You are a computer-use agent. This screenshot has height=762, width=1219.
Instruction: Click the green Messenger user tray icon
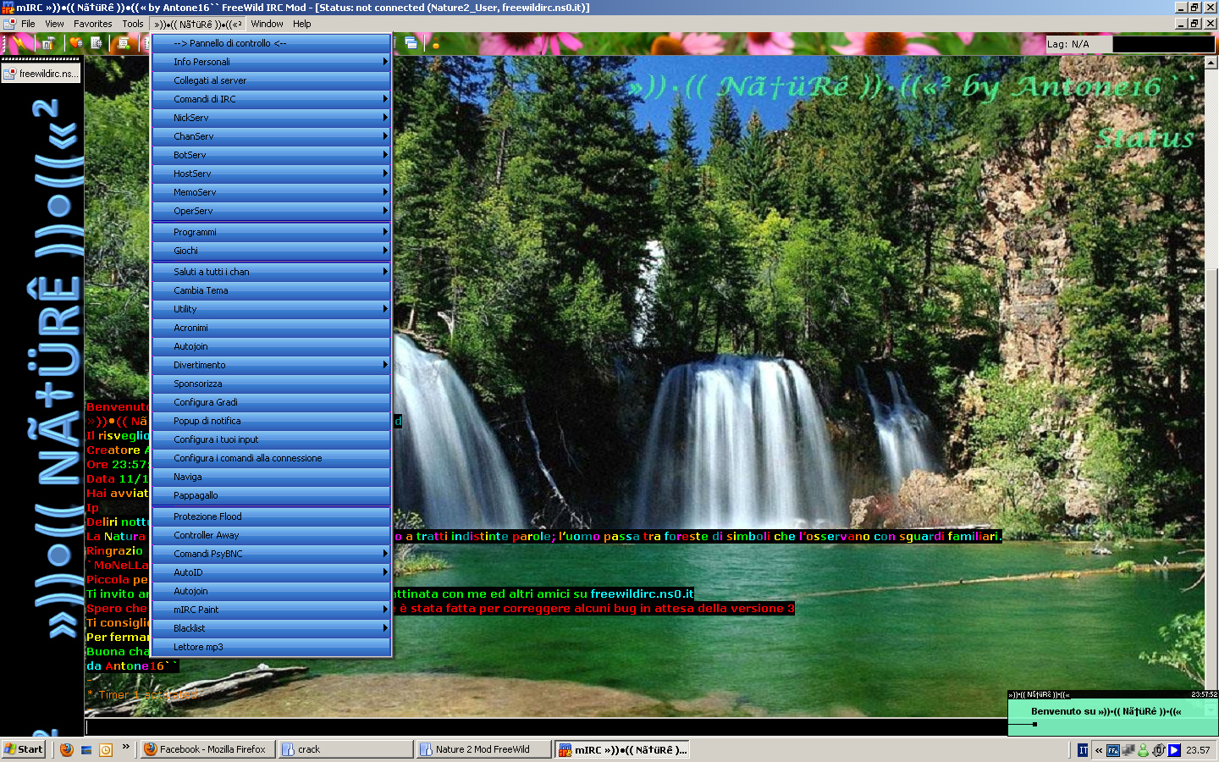[1143, 750]
